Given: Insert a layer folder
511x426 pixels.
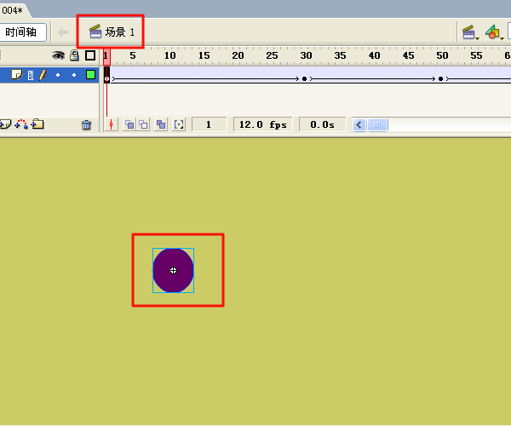Looking at the screenshot, I should click(37, 124).
